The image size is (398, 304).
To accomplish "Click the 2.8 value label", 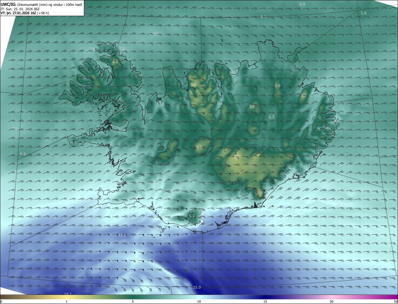I will pyautogui.click(x=260, y=193).
